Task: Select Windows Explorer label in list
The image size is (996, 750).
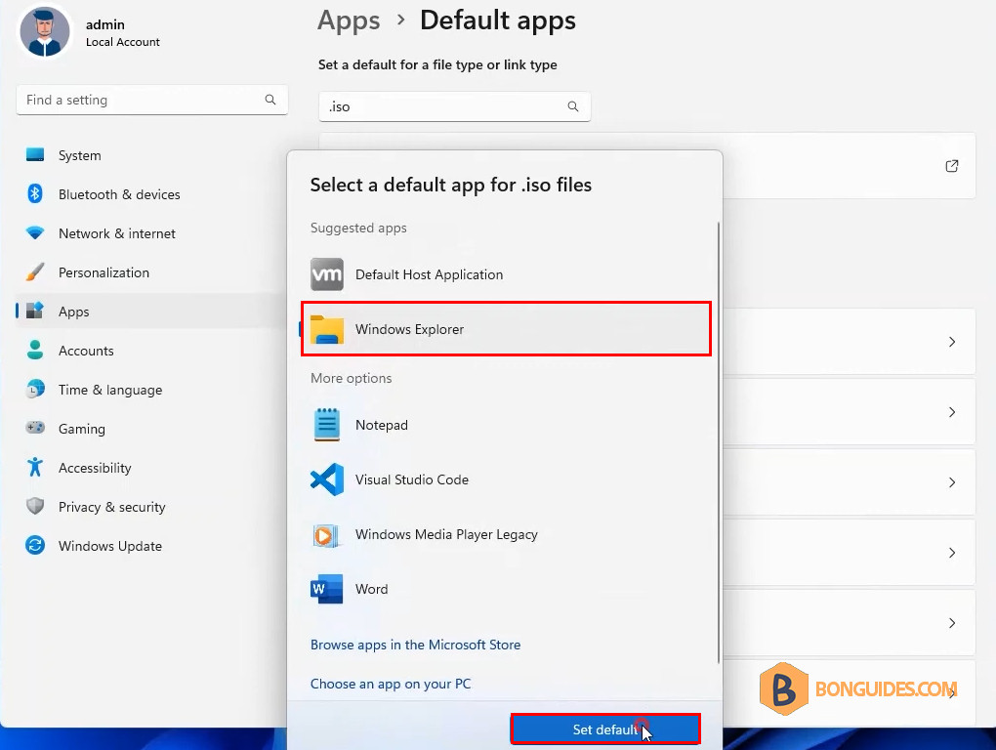Action: (410, 329)
